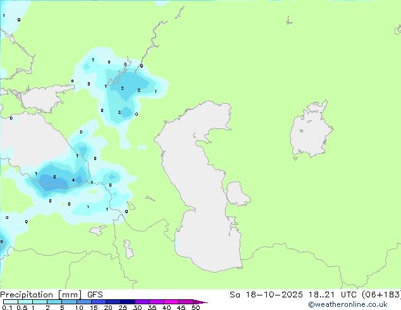
Task: Click the legend's over-50 arrow tip
Action: 200,302
